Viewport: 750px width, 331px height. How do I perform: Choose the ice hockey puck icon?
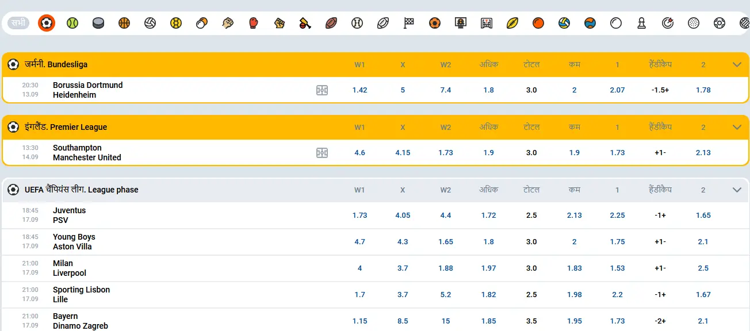pyautogui.click(x=98, y=23)
